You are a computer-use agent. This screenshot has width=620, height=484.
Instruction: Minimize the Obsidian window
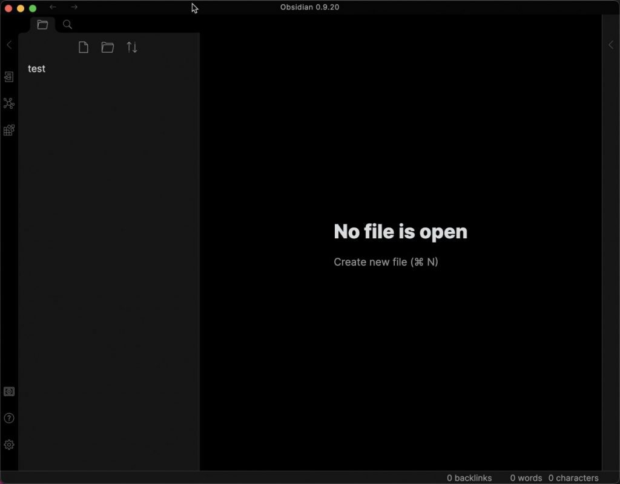point(21,8)
